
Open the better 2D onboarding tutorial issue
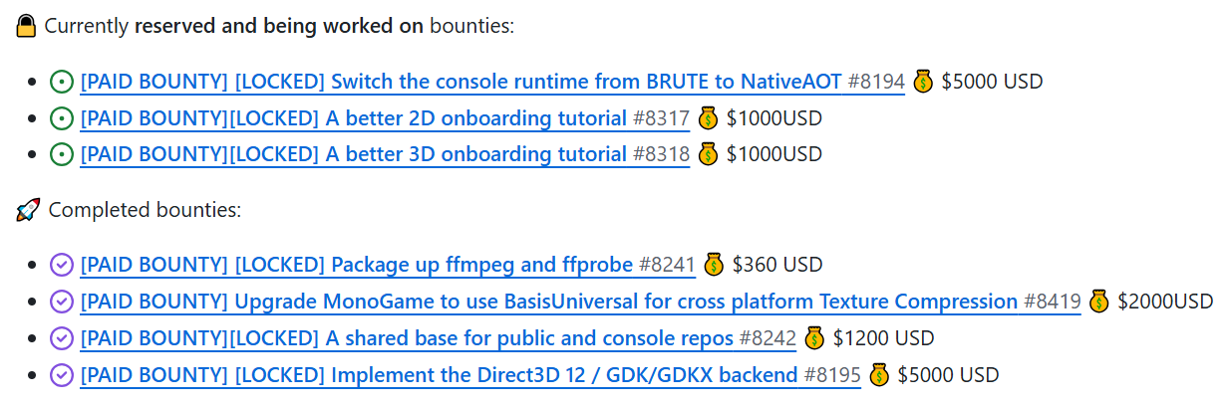(x=354, y=118)
